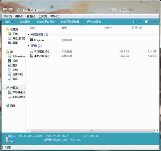Click the change view icon
This screenshot has height=151, width=161.
click(x=134, y=22)
